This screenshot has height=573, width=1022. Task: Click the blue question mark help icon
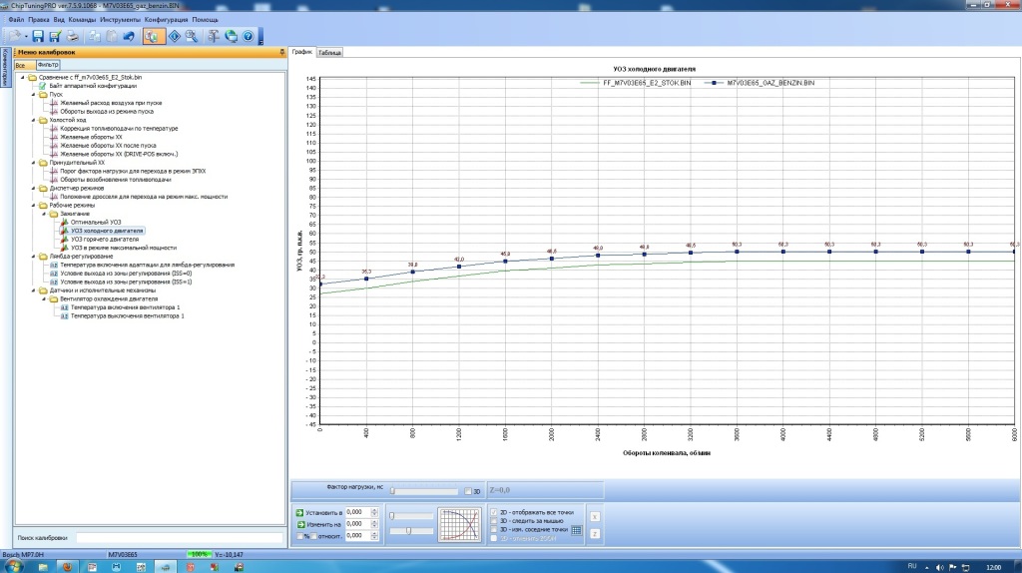click(x=248, y=37)
